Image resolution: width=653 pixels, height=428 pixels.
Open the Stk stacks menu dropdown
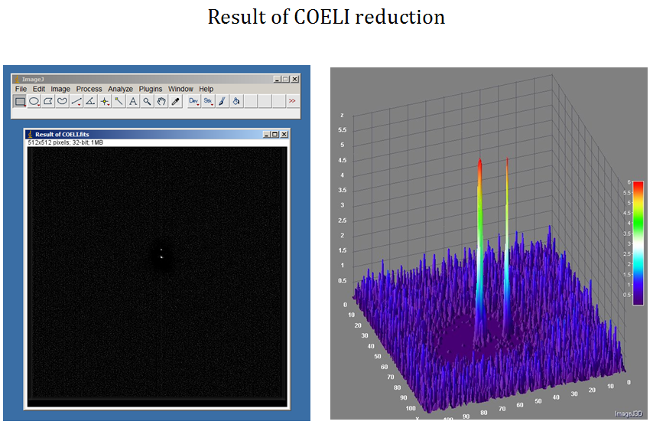207,101
